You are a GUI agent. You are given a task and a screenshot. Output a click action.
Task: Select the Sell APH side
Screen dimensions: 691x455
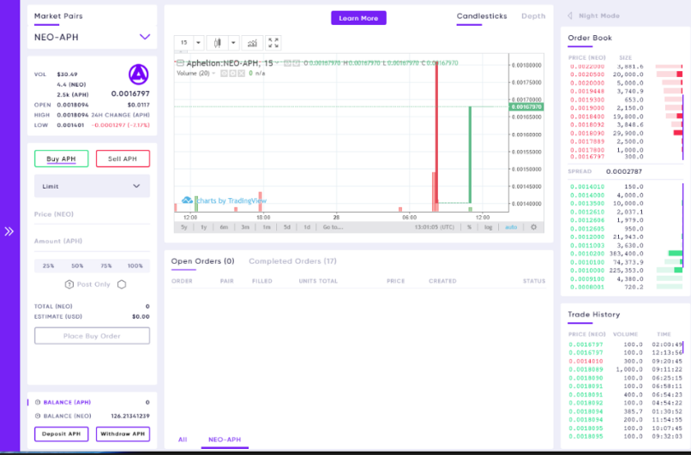tap(123, 159)
